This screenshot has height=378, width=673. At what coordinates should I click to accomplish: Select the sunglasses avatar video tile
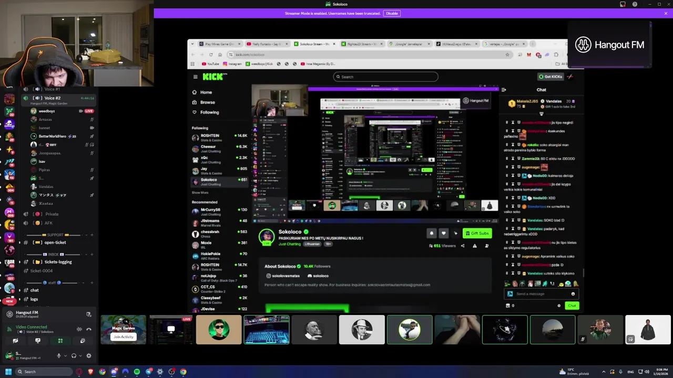pos(219,330)
